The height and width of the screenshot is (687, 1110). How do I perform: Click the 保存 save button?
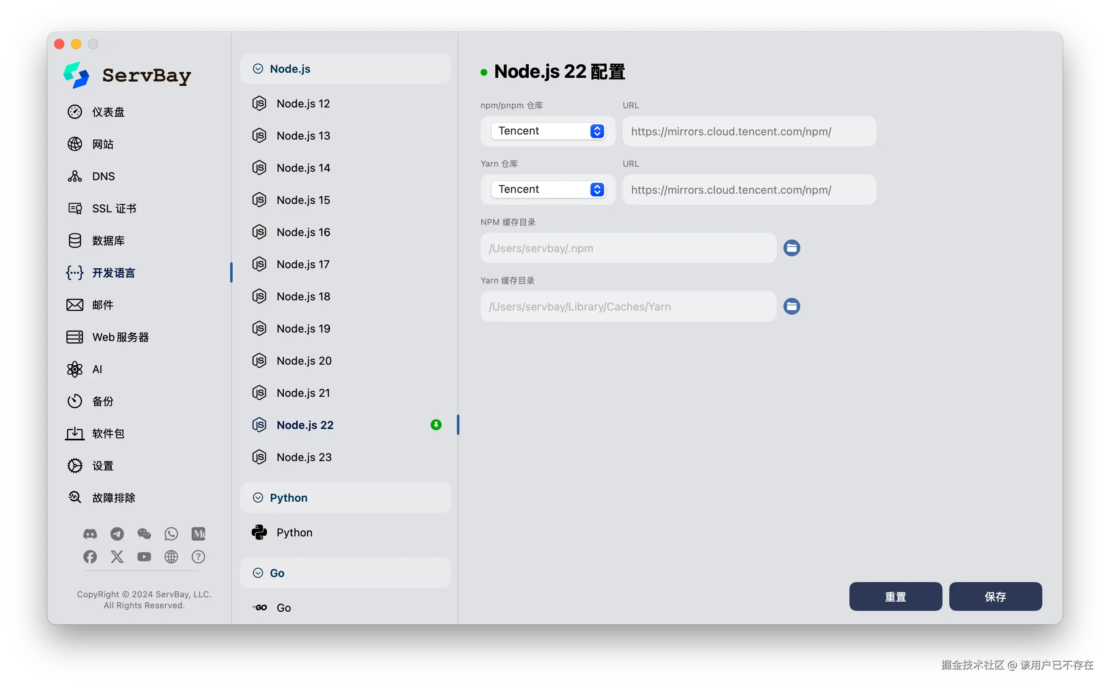pyautogui.click(x=995, y=596)
